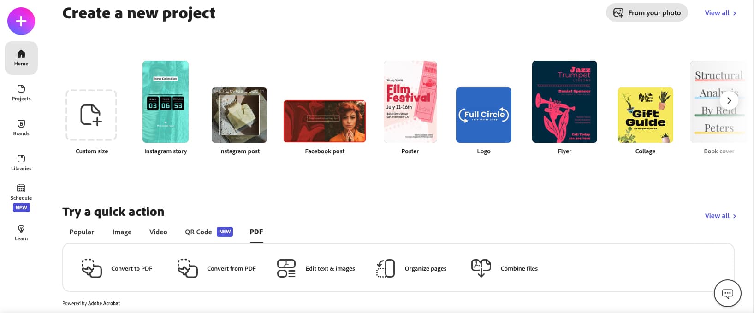This screenshot has width=754, height=313.
Task: Switch to the Image tab
Action: tap(122, 232)
